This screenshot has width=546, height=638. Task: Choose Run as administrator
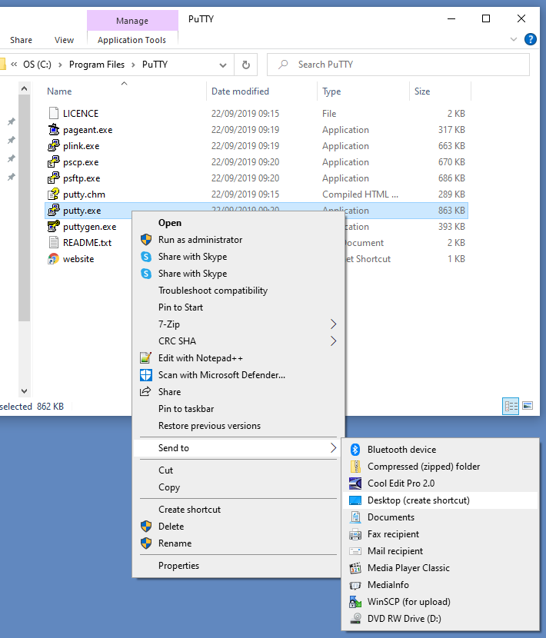click(x=239, y=240)
